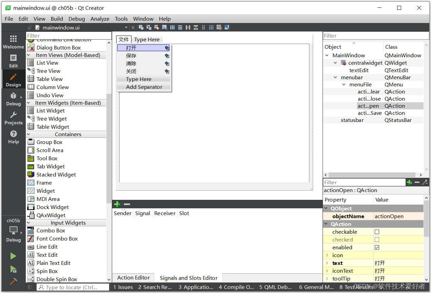Apply Lay Out Vertically from toolbar

coord(180,27)
